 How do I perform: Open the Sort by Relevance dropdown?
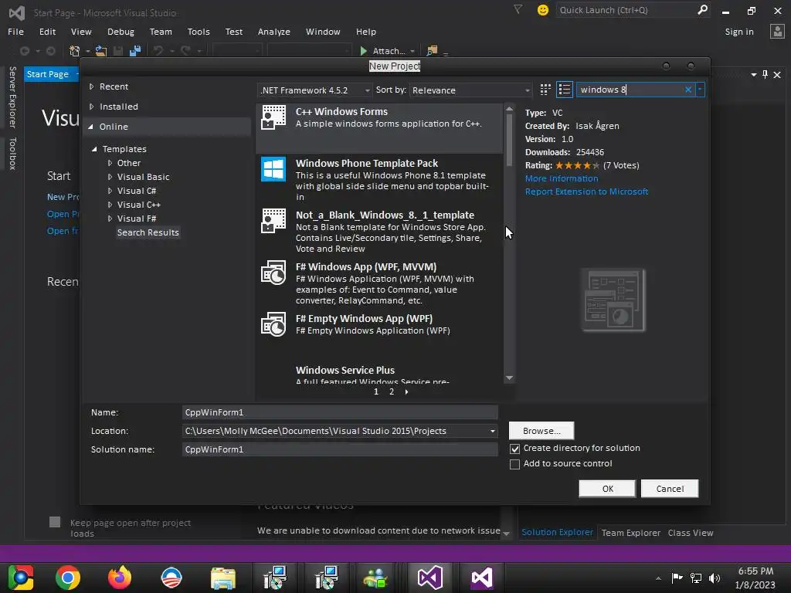click(470, 90)
